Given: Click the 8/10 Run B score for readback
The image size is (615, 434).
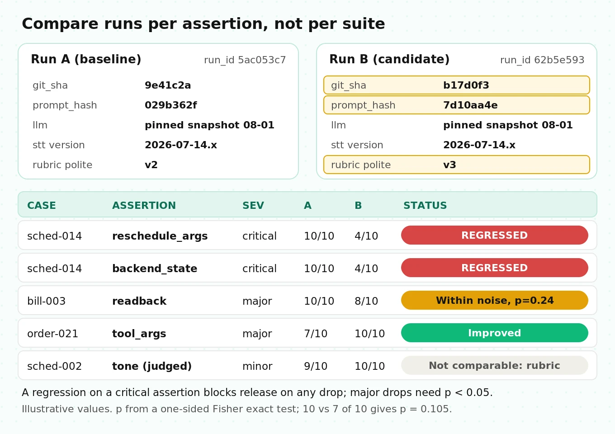Looking at the screenshot, I should [366, 301].
